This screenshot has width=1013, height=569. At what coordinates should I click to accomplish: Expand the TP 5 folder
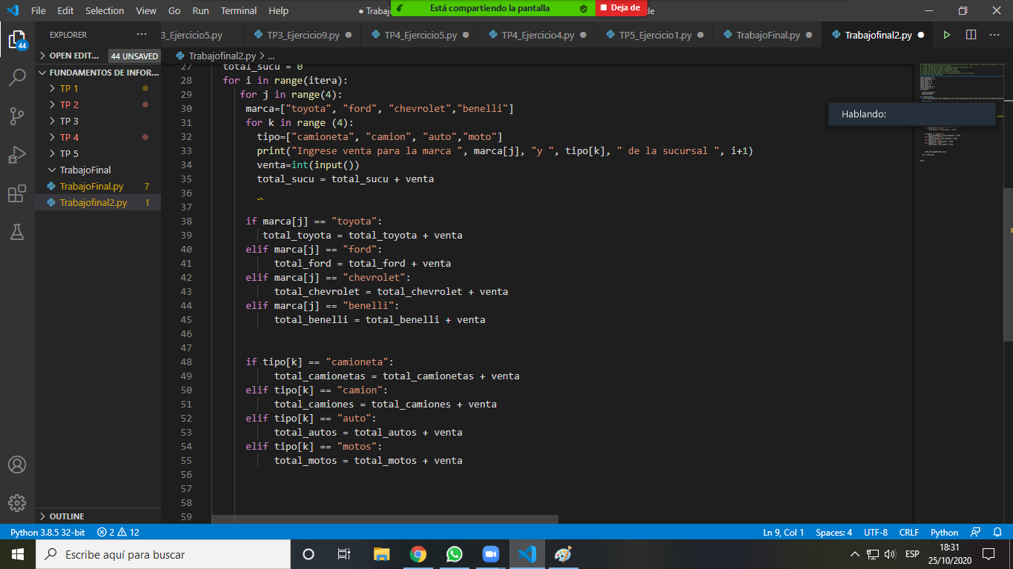pyautogui.click(x=98, y=153)
